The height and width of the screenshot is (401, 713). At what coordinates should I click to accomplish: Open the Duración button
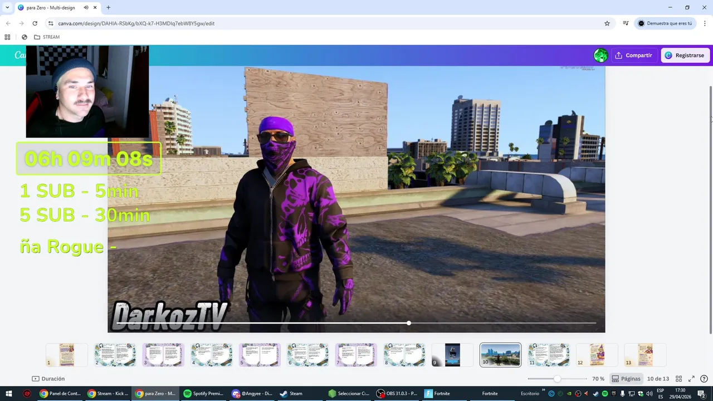[x=48, y=379]
